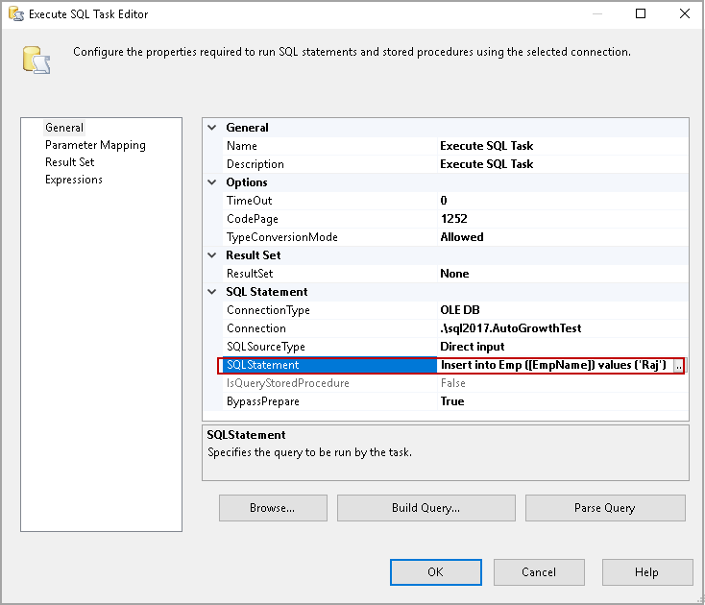Open the Result Set page in the left pane
This screenshot has width=705, height=605.
(x=70, y=162)
